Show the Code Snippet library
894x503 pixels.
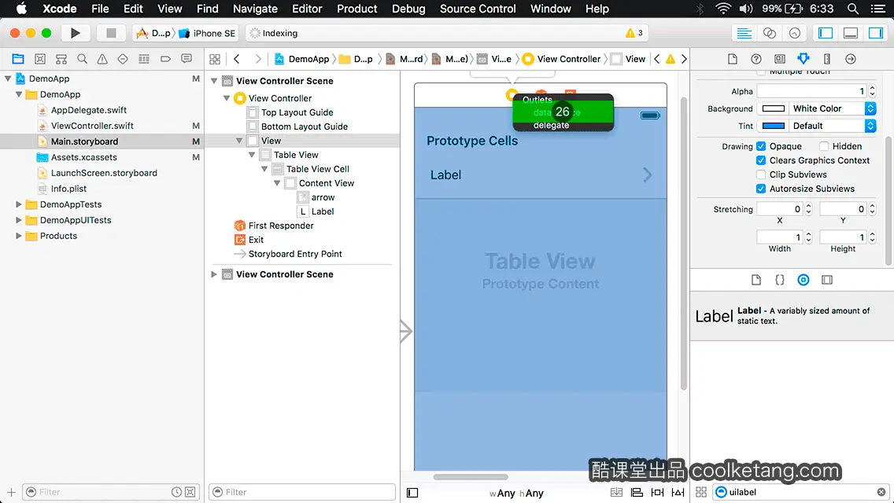point(779,280)
